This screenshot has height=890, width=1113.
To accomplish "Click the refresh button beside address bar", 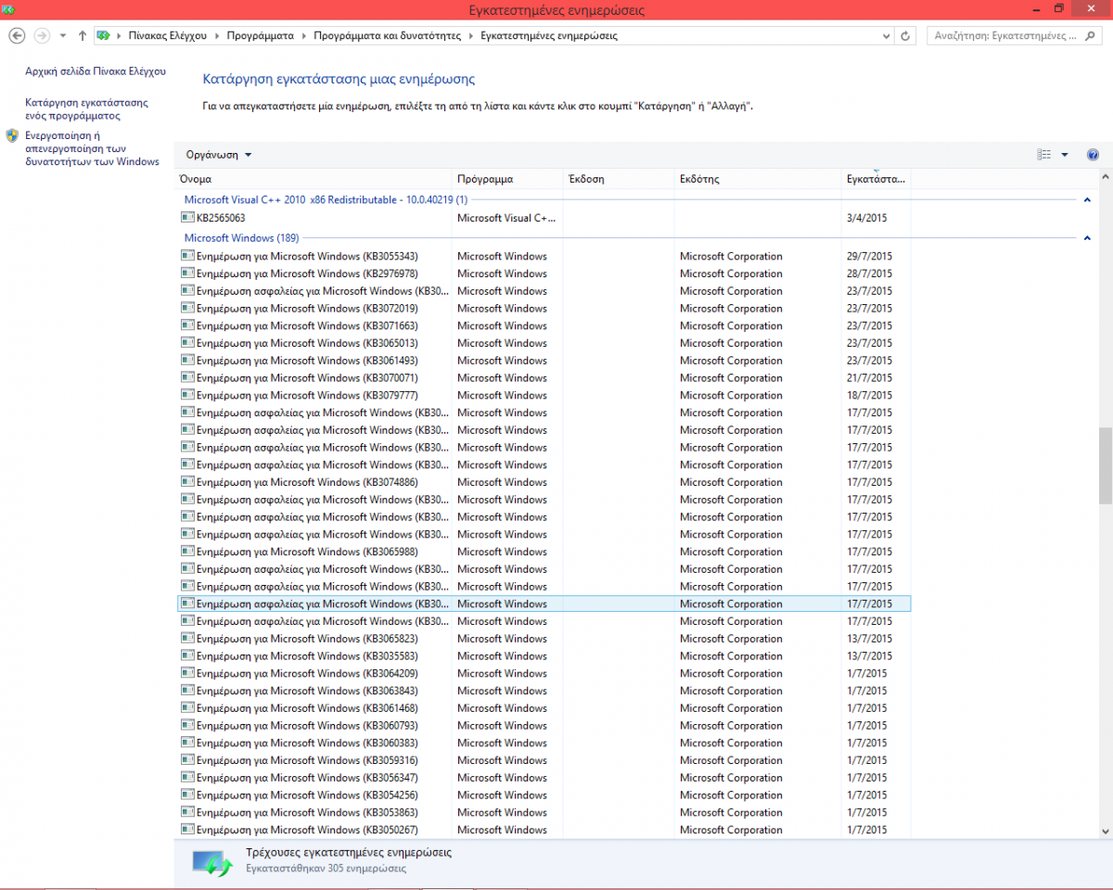I will pos(906,36).
